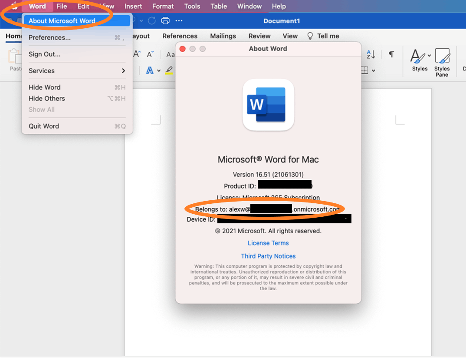Open the File menu
Screen dimensions: 466x358
click(62, 6)
